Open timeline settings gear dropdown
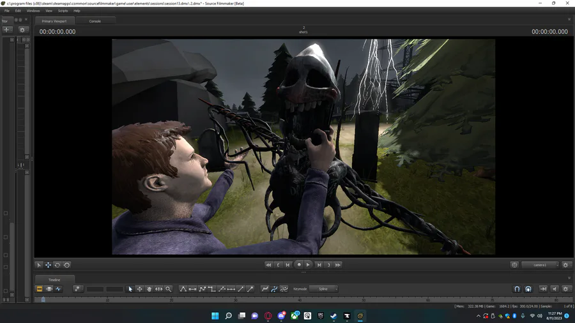The image size is (575, 323). pos(566,289)
